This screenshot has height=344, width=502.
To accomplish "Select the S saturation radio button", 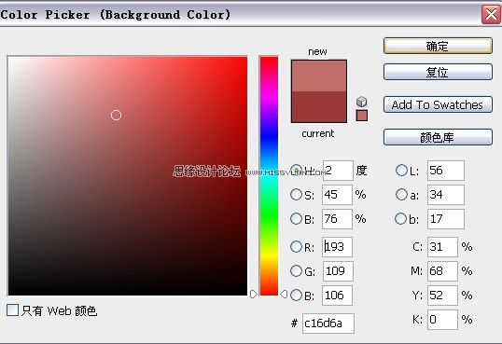I will point(296,194).
